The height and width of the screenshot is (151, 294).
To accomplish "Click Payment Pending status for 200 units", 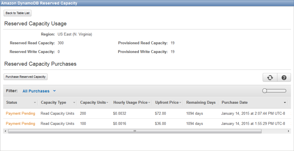I will (x=20, y=113).
